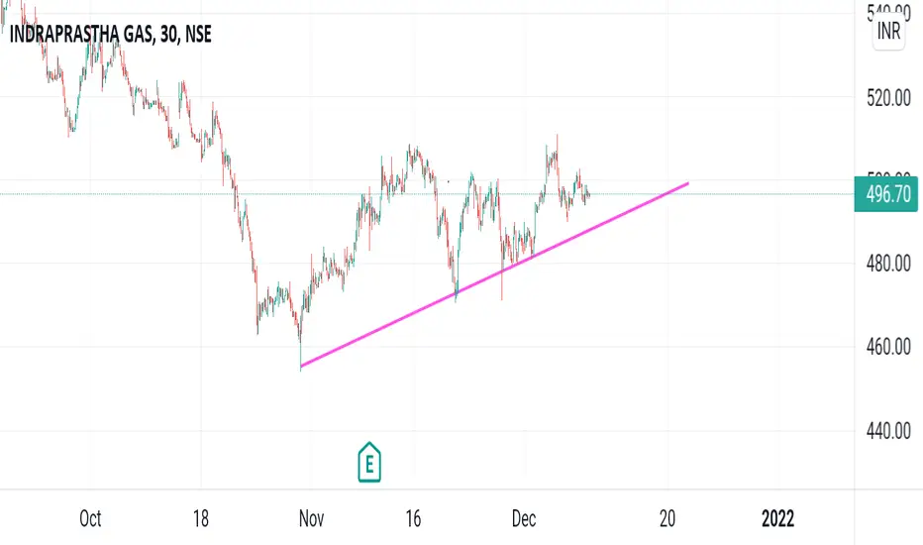Click the 520.00 price axis label
This screenshot has width=923, height=545.
coord(888,98)
